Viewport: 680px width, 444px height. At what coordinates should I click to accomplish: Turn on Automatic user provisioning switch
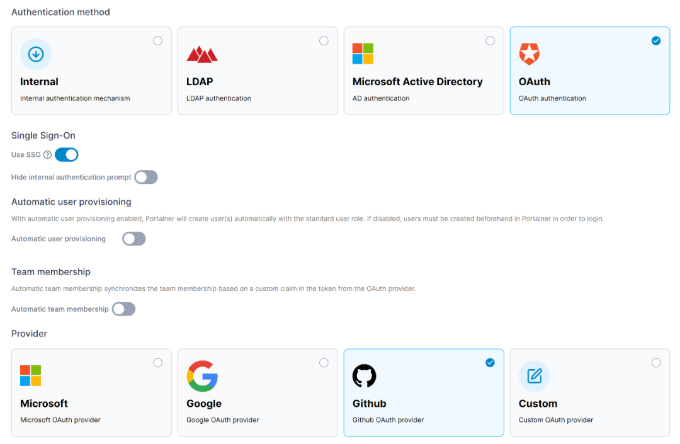coord(134,239)
